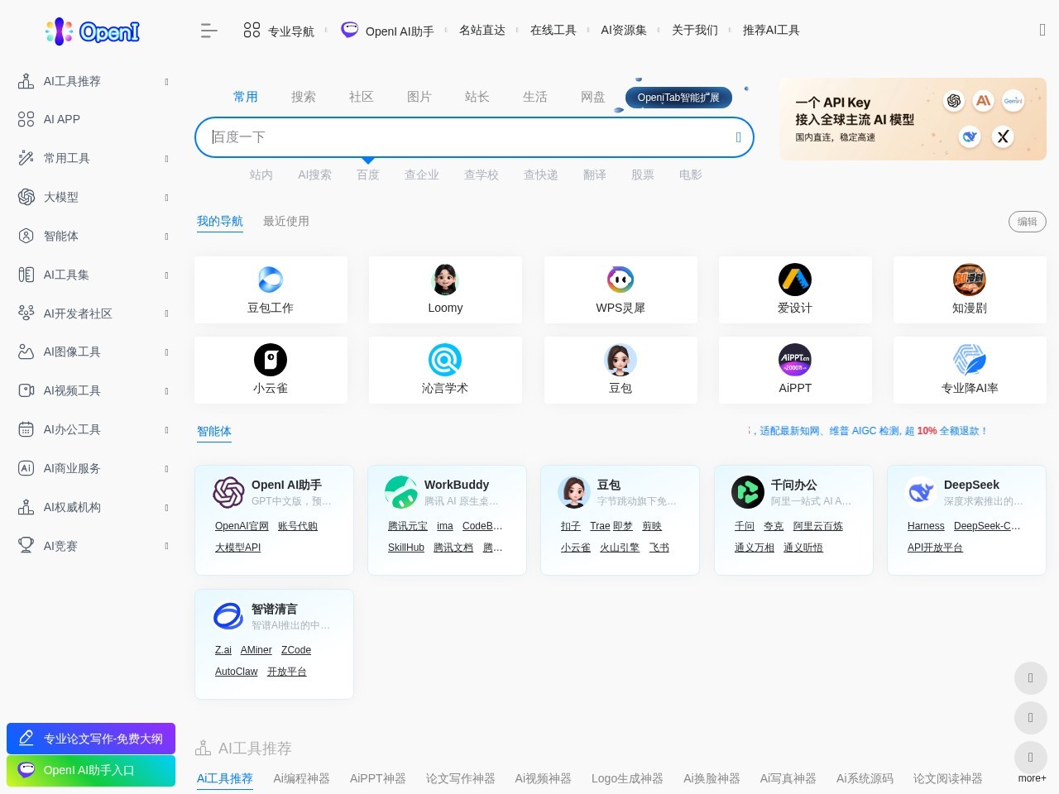The image size is (1059, 794).
Task: Click the OpenI logo
Action: (x=93, y=31)
